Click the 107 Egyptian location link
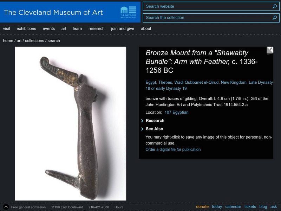This screenshot has width=281, height=211. pyautogui.click(x=176, y=113)
